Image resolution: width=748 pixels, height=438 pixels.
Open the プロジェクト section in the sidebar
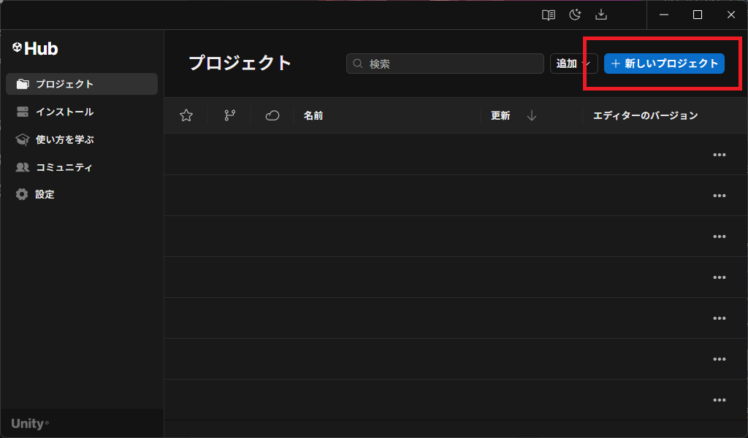[82, 84]
